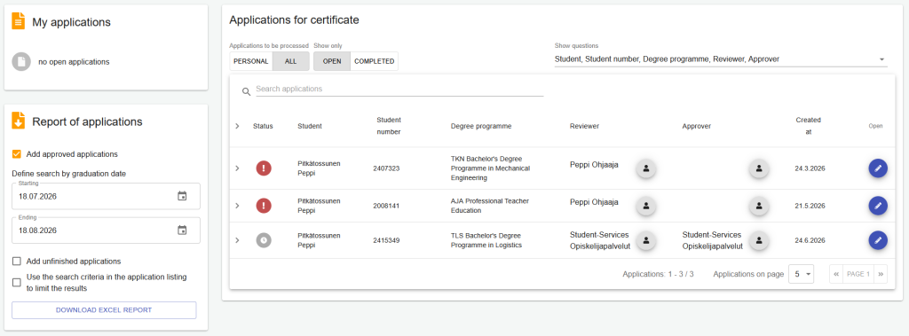Open edit pencil for student number 2407323
Screen dimensions: 909x336
pos(878,168)
